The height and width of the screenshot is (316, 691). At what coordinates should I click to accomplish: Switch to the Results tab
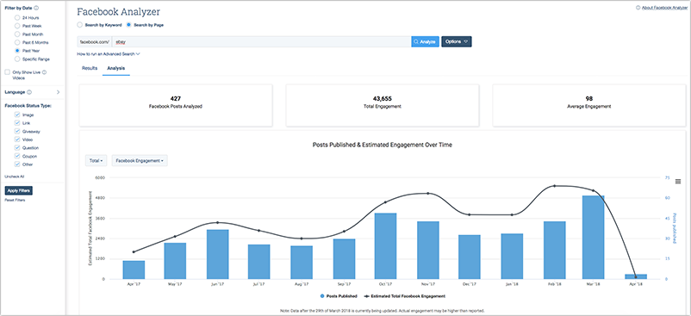tap(90, 68)
